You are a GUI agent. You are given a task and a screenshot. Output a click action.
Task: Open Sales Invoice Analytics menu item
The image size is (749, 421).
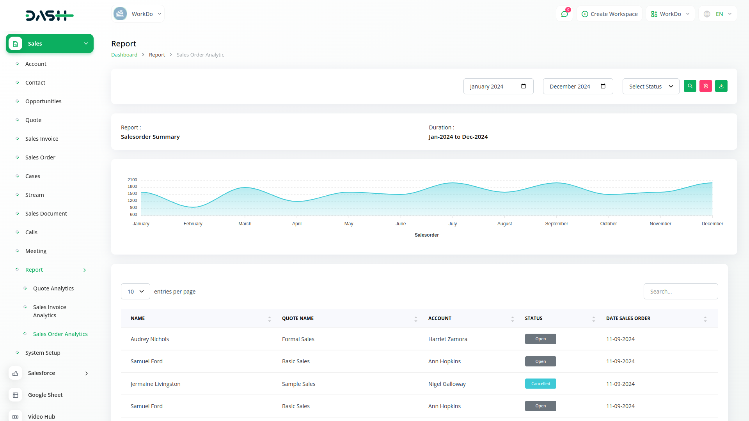tap(50, 311)
